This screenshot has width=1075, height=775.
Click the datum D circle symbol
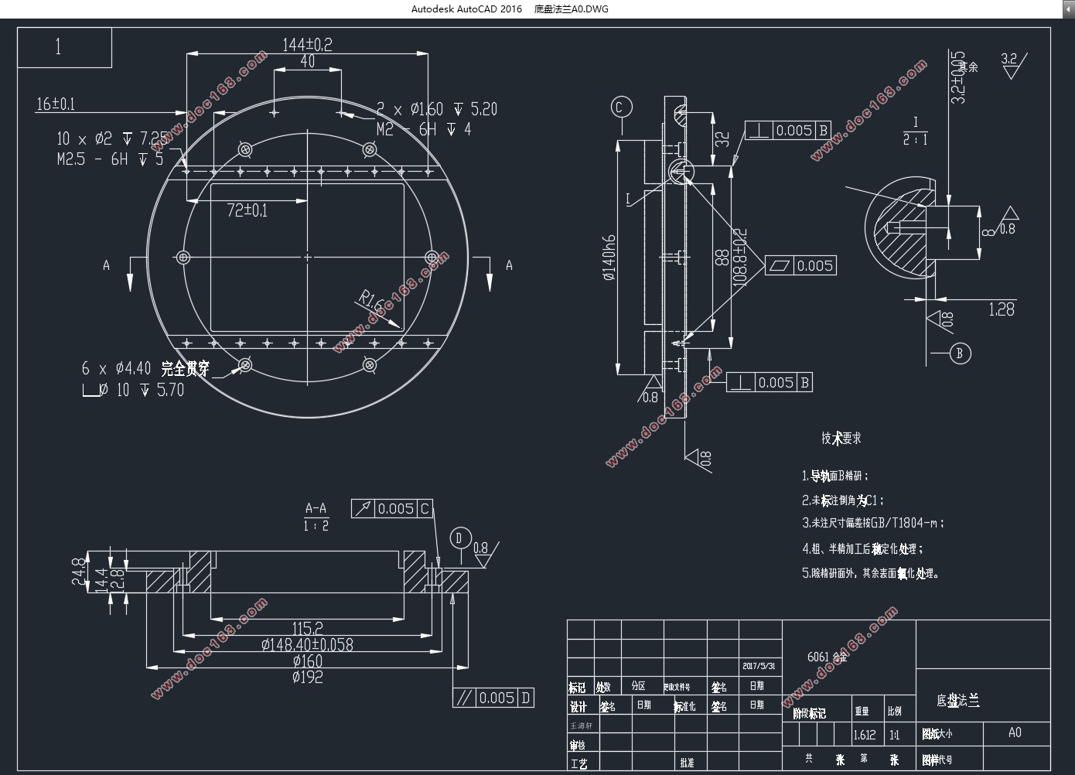coord(460,538)
